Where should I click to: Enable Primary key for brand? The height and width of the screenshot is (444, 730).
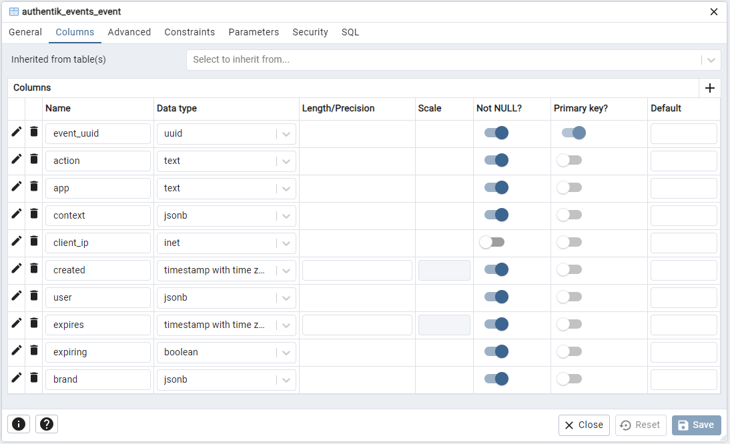[569, 379]
